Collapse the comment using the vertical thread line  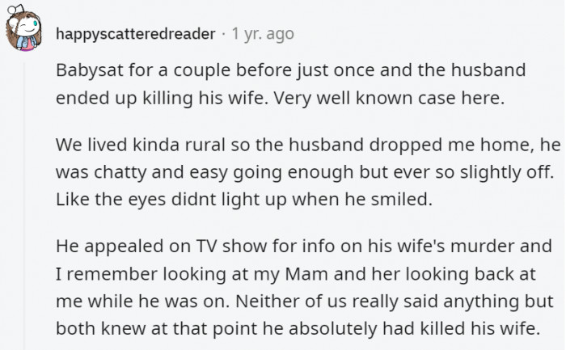point(24,205)
